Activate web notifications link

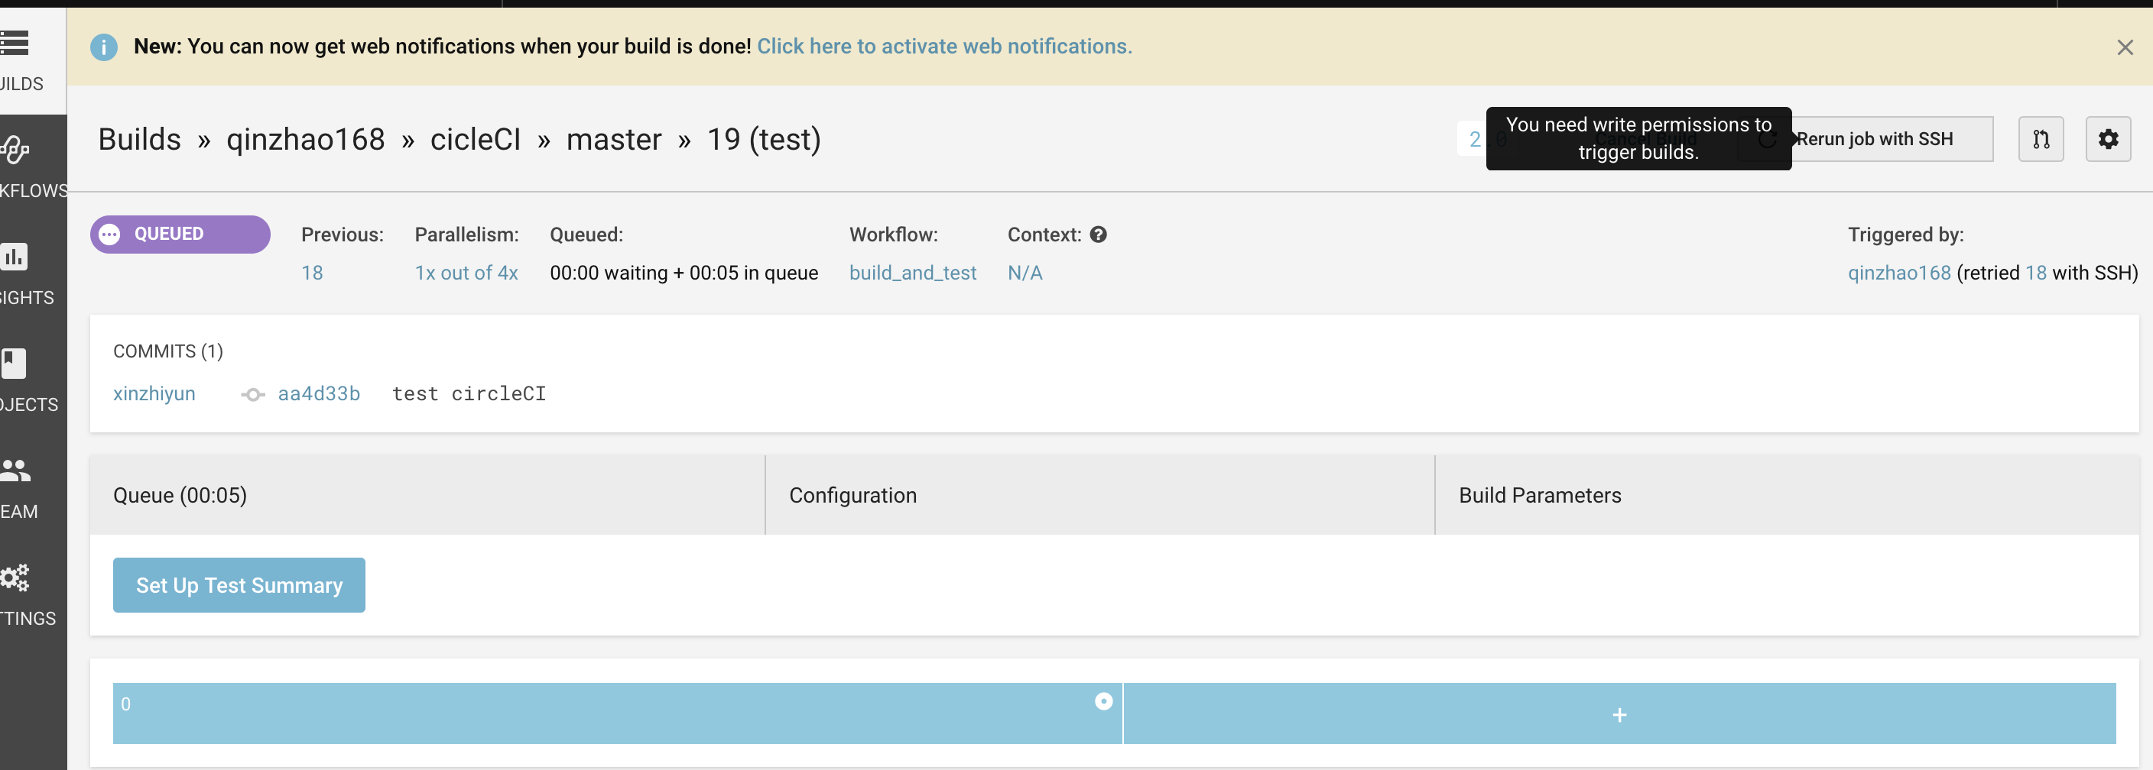click(944, 46)
